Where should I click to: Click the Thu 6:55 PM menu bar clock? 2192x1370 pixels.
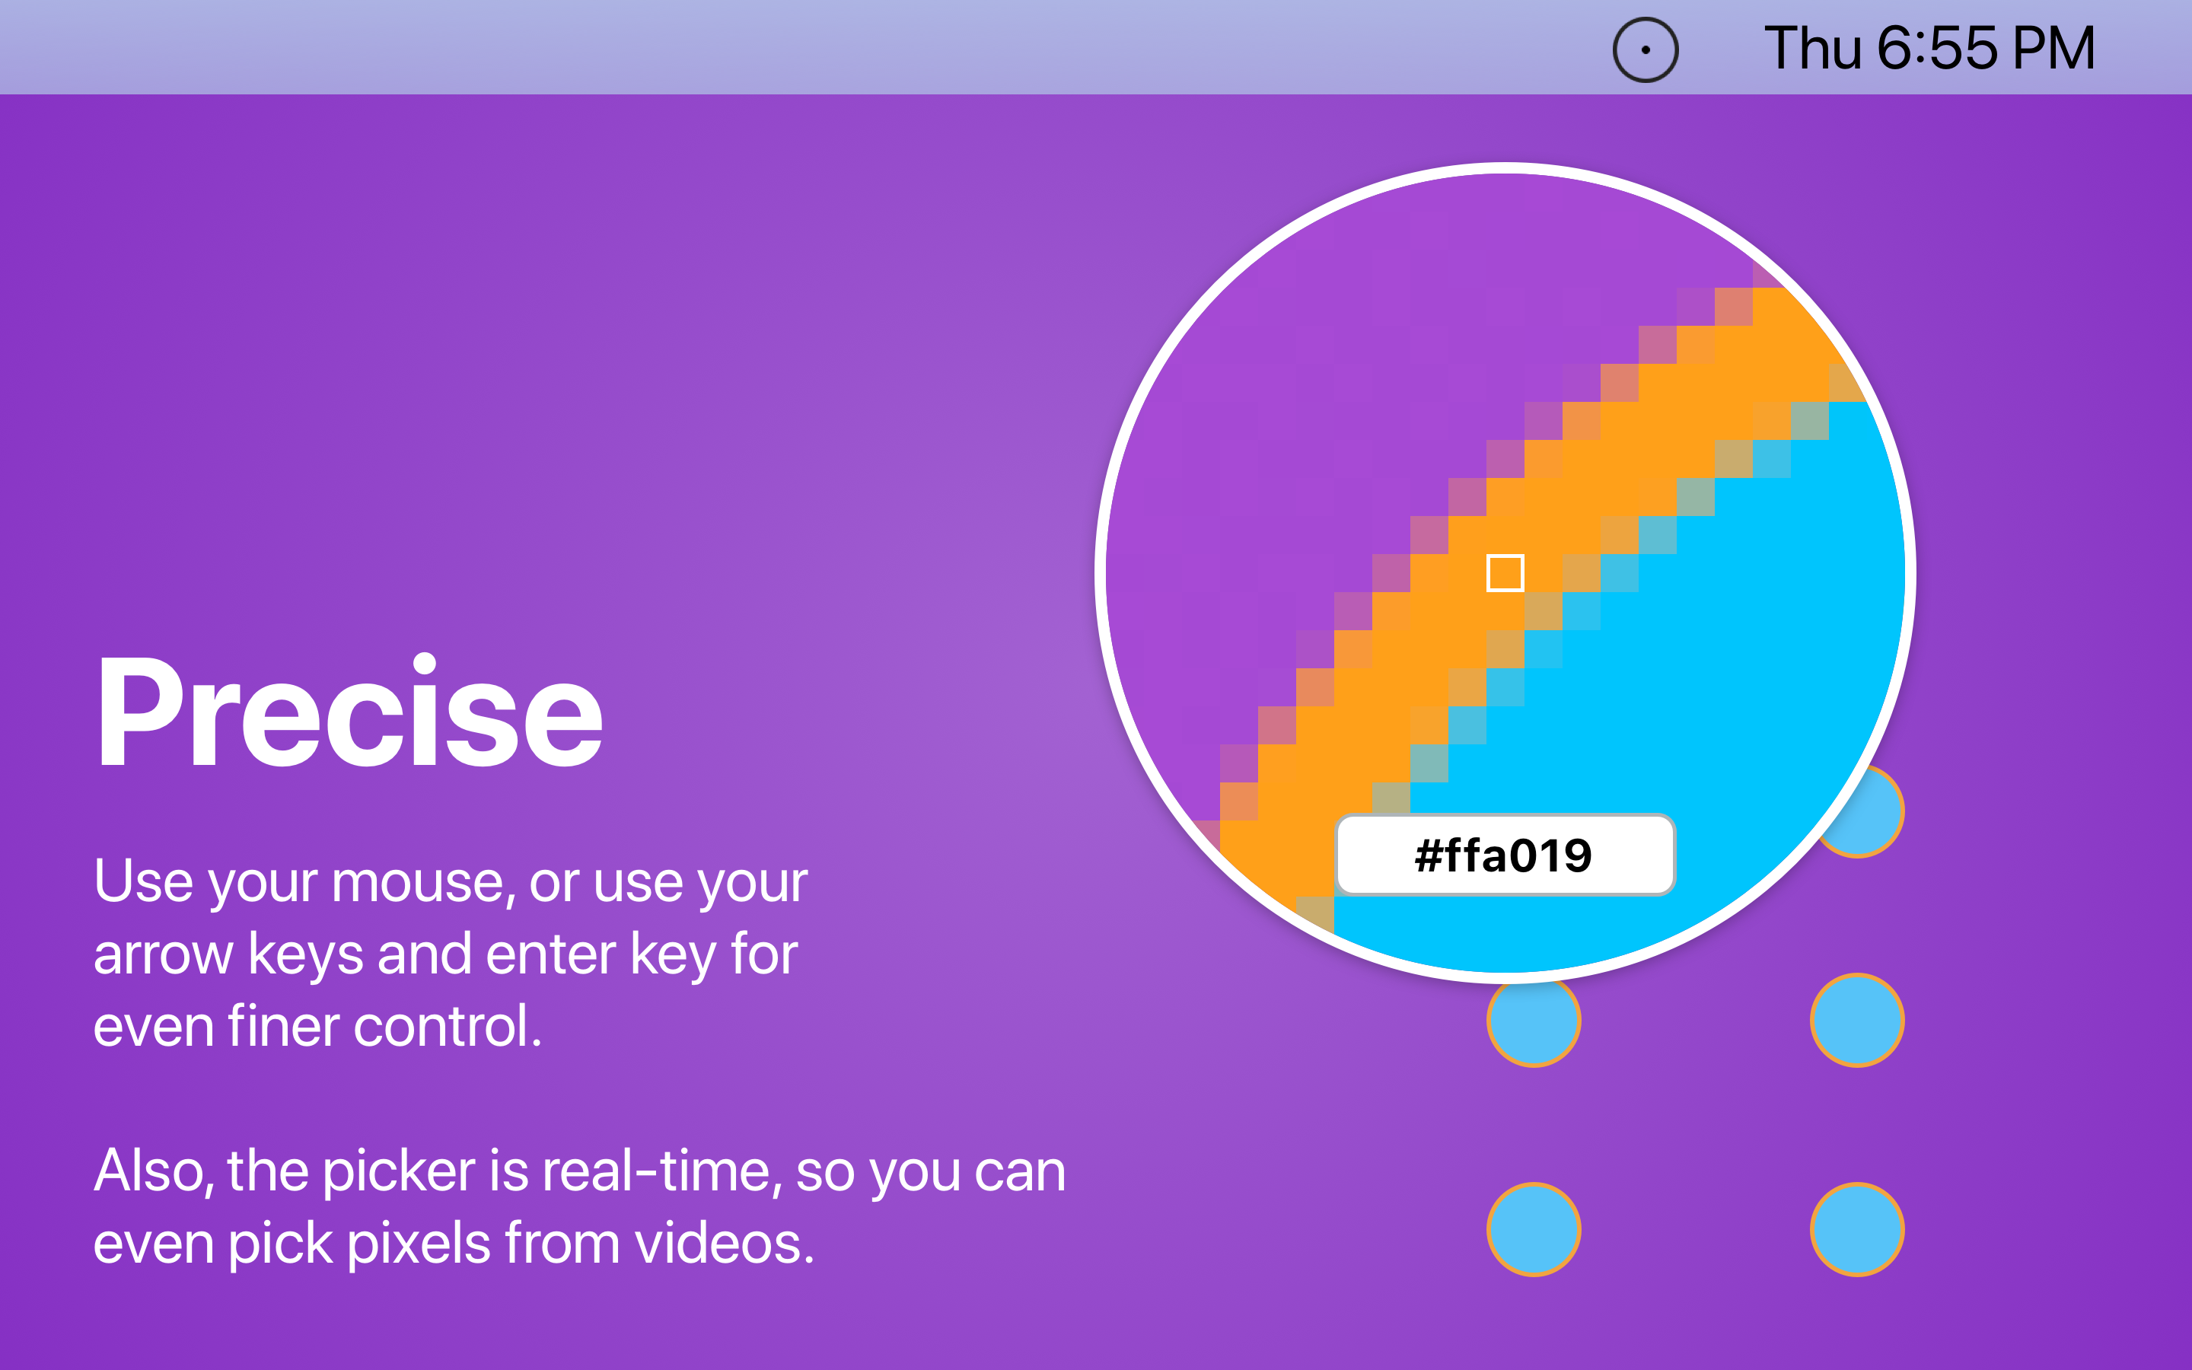(1929, 48)
